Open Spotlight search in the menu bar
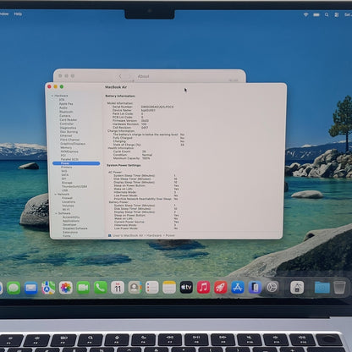The width and height of the screenshot is (352, 352). (327, 14)
